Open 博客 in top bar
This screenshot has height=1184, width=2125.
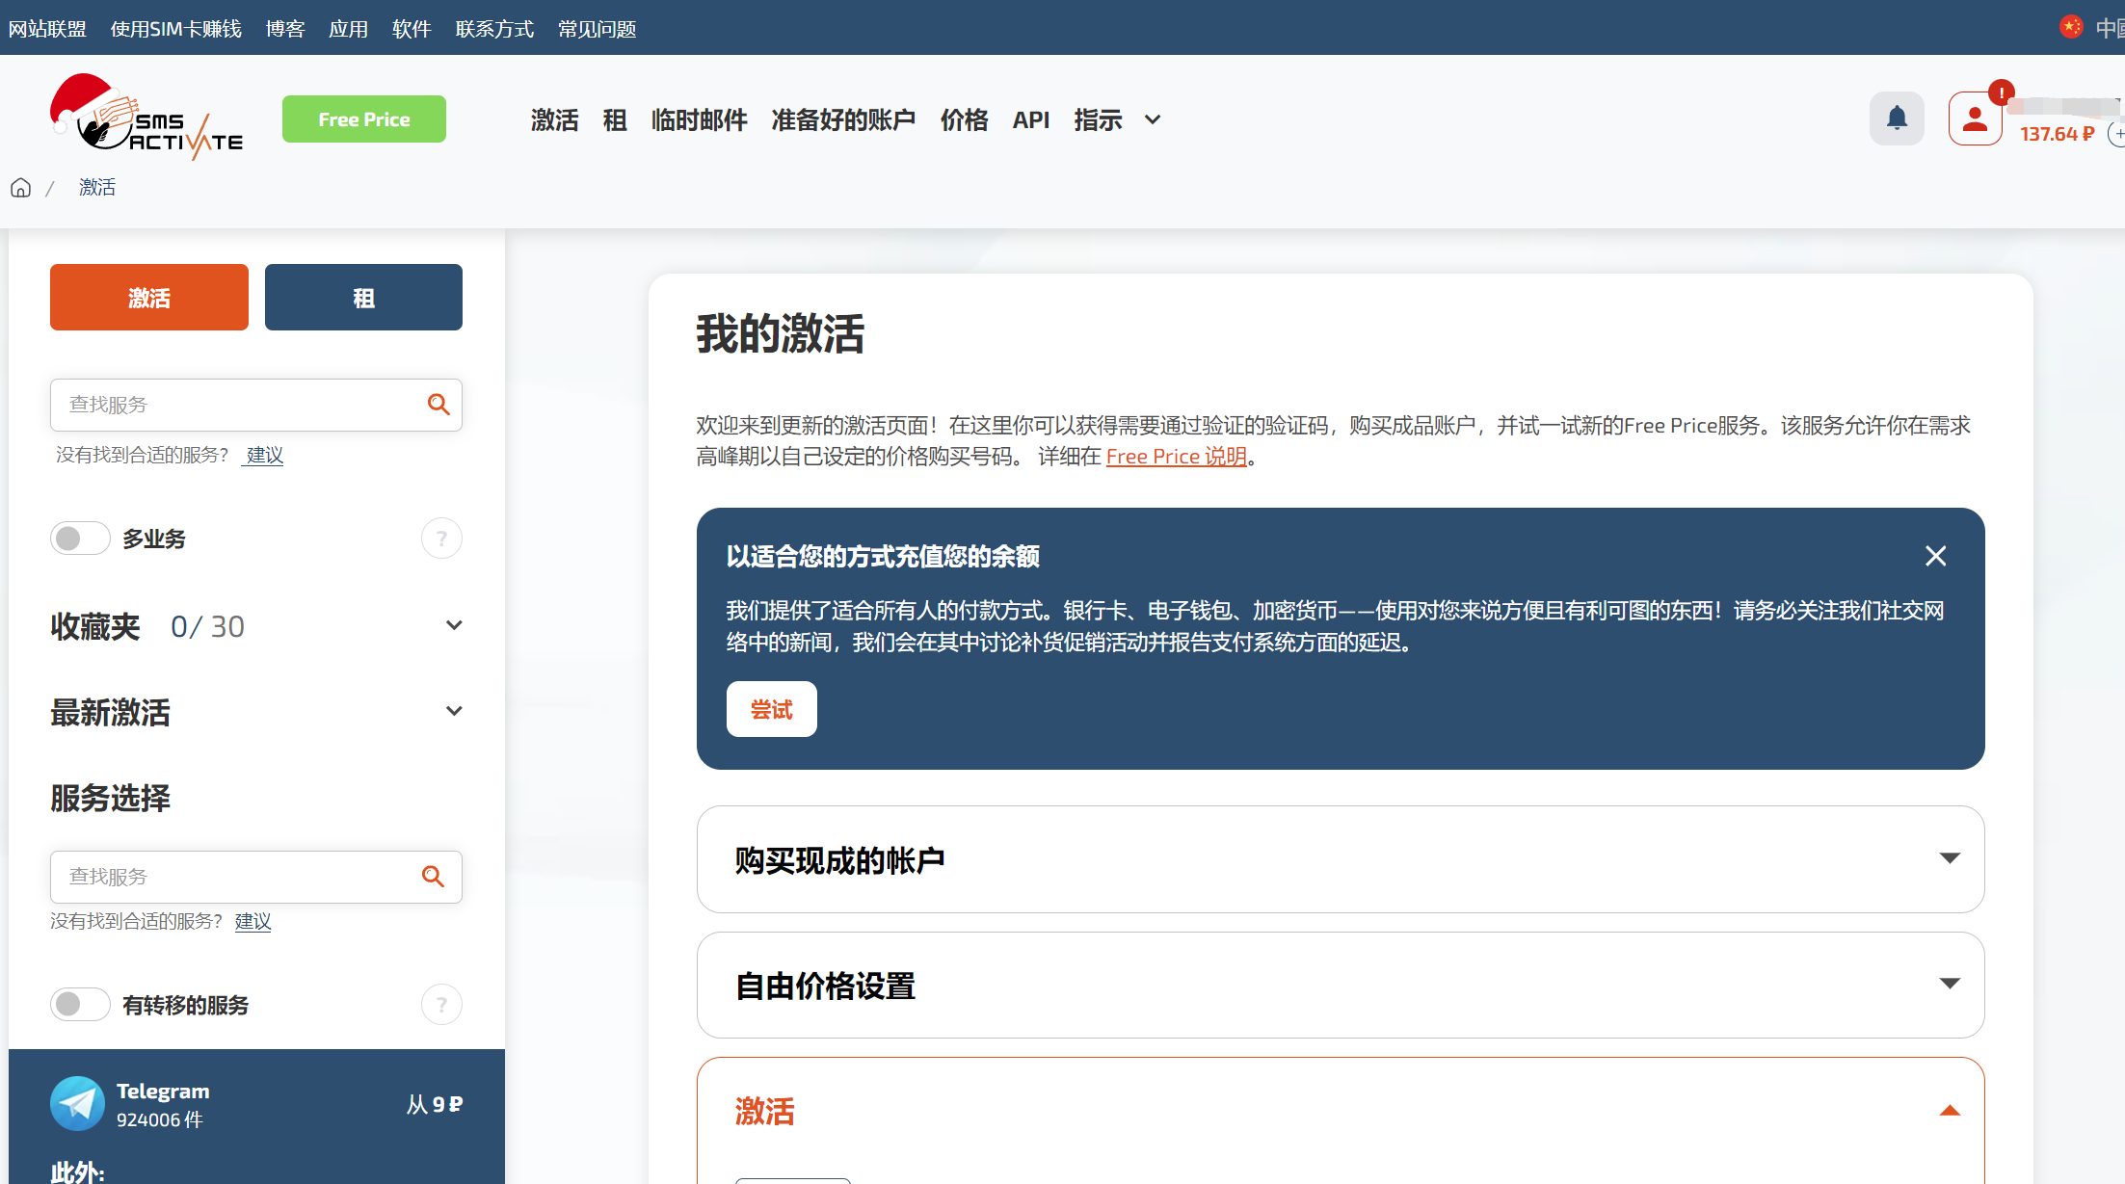click(x=285, y=29)
